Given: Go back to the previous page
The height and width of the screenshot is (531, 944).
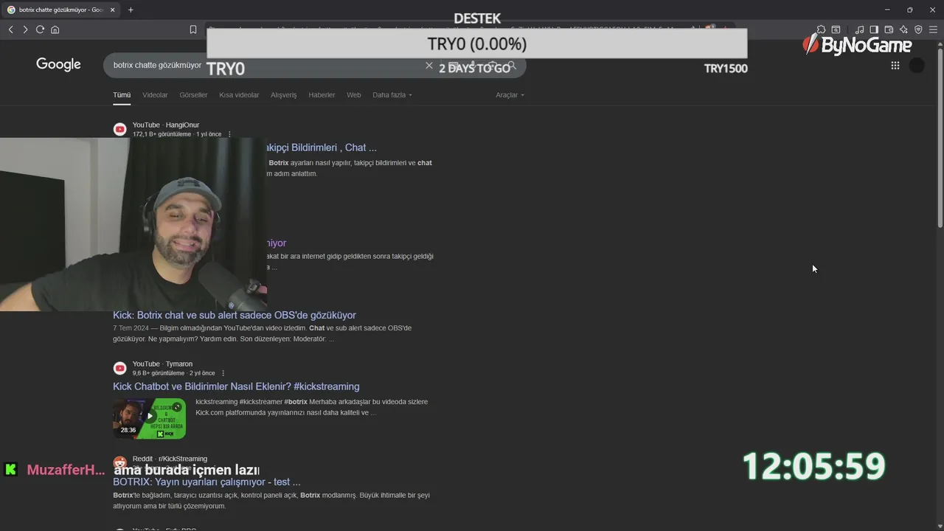Looking at the screenshot, I should point(10,29).
